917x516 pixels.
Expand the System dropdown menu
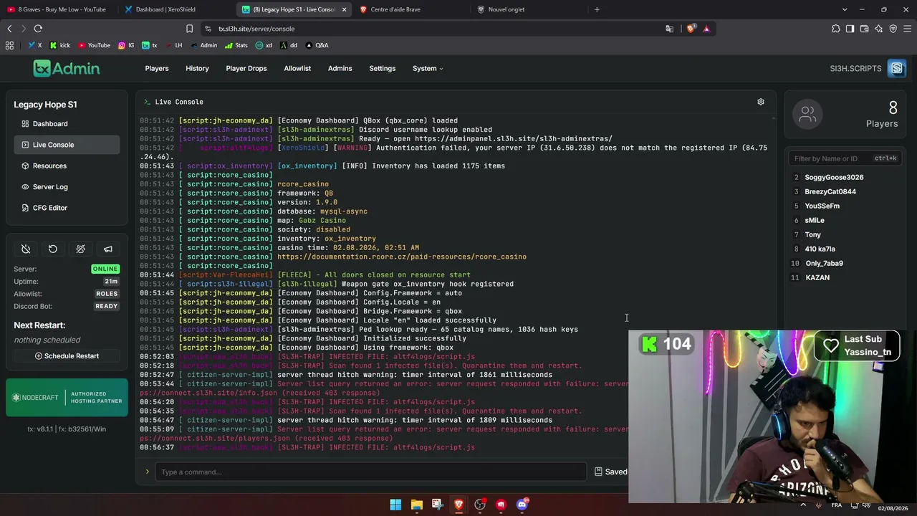click(428, 68)
